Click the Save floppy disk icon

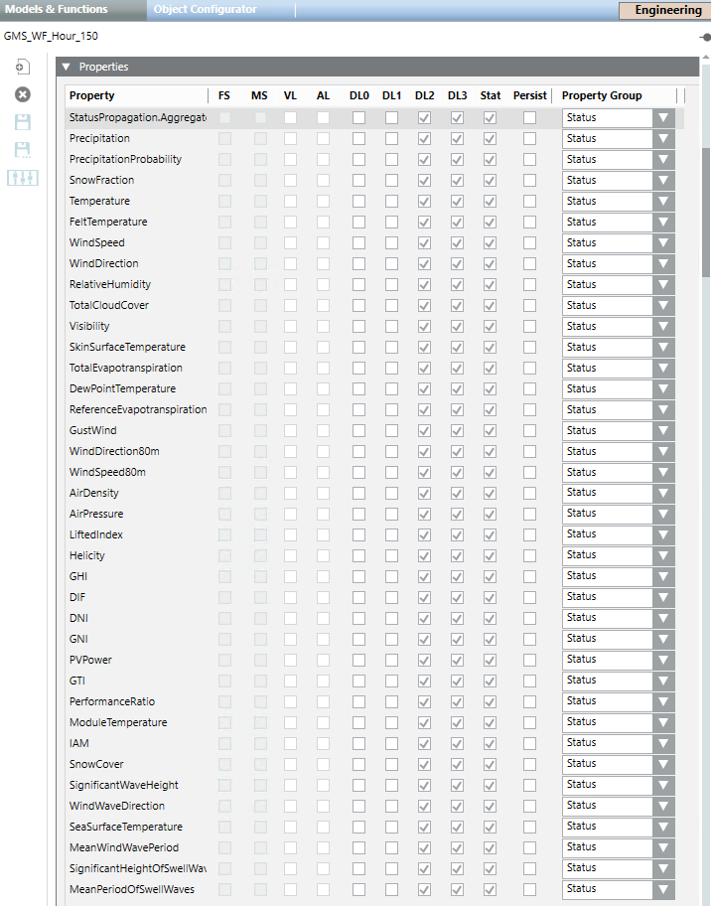[x=22, y=122]
